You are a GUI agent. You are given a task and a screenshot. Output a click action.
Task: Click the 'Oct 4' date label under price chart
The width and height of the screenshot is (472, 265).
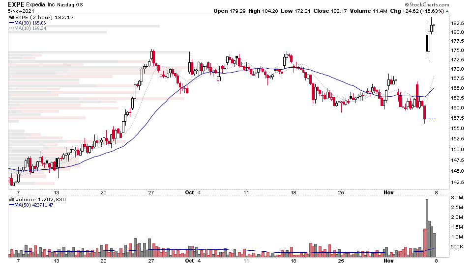(x=193, y=192)
